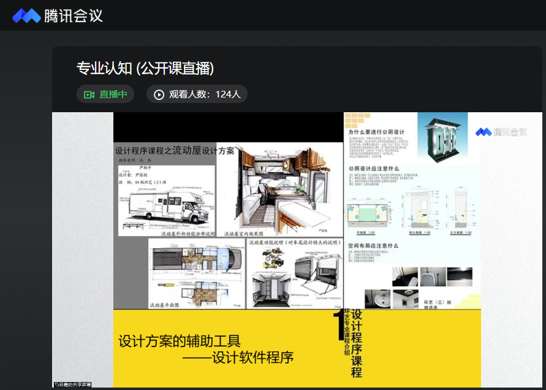
Task: Click the 空间布局应注意什么 heading
Action: point(374,246)
